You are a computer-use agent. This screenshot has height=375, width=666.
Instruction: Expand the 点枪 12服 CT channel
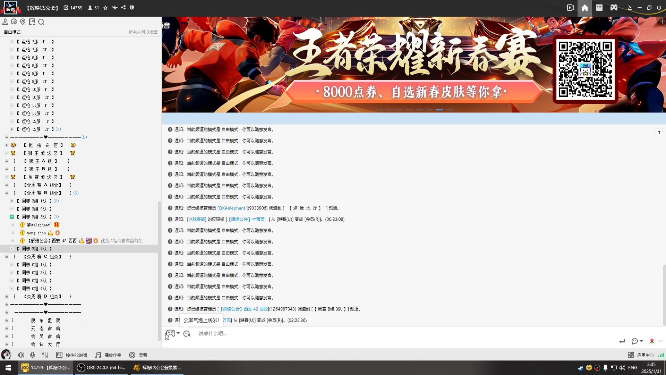pos(12,129)
